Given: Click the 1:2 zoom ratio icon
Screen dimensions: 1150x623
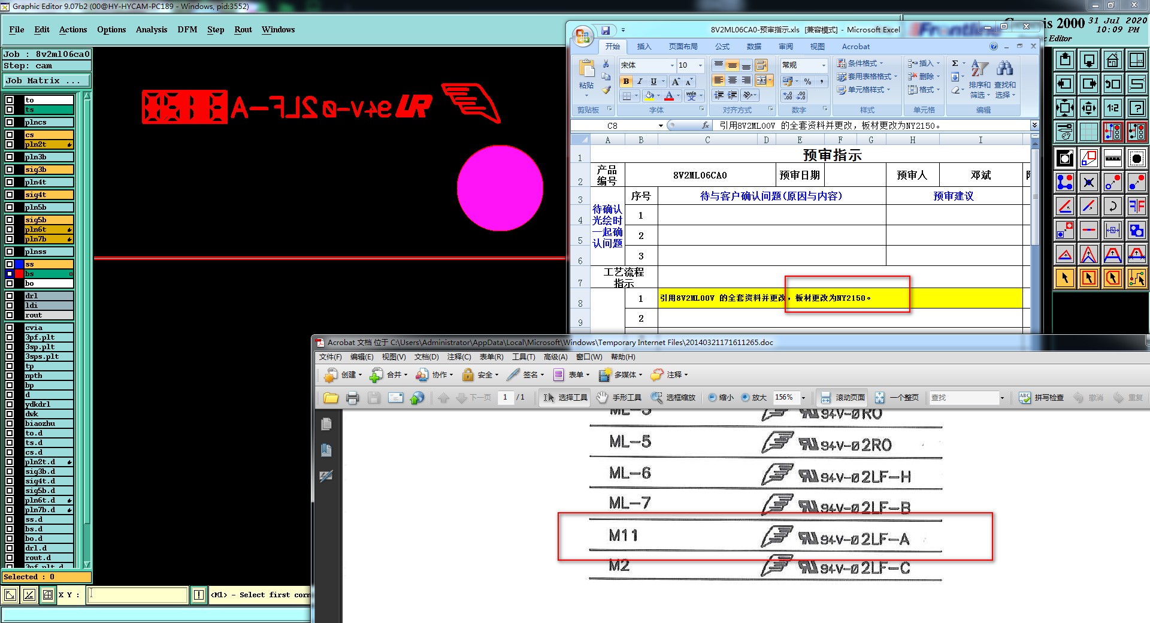Looking at the screenshot, I should [1113, 108].
